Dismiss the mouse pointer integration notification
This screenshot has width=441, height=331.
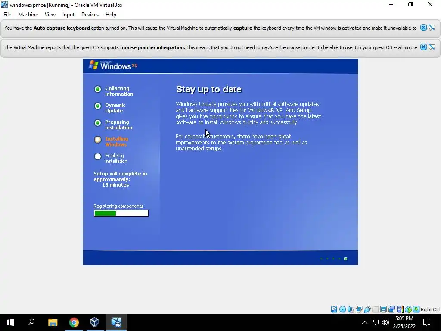pyautogui.click(x=423, y=47)
